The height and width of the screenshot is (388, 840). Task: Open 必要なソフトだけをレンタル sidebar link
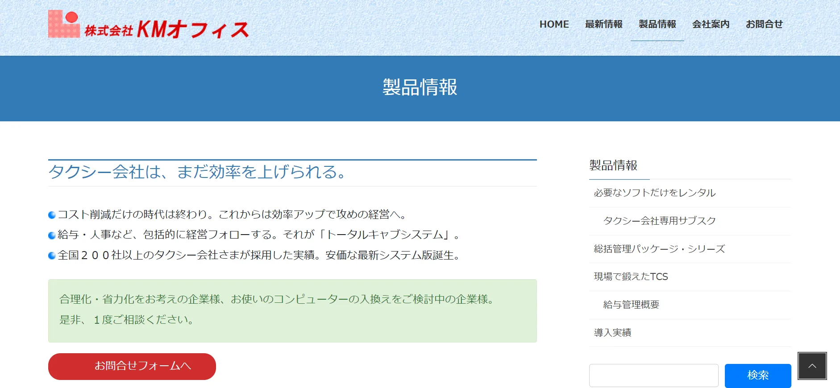[x=655, y=193]
